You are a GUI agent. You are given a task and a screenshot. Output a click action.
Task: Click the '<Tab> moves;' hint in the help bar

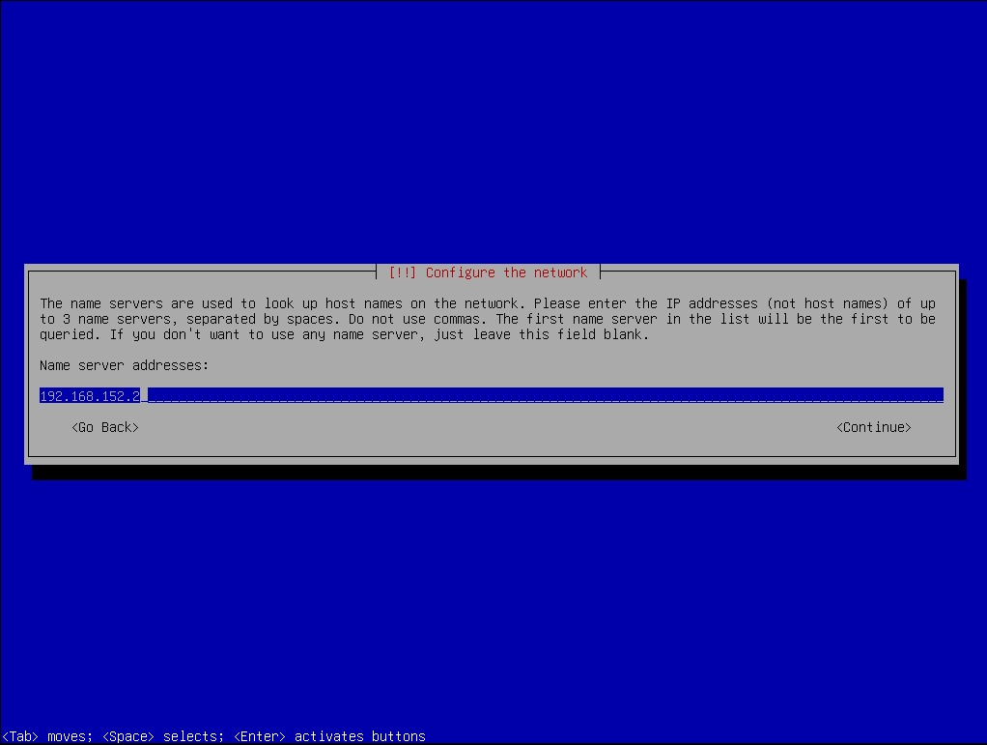48,736
